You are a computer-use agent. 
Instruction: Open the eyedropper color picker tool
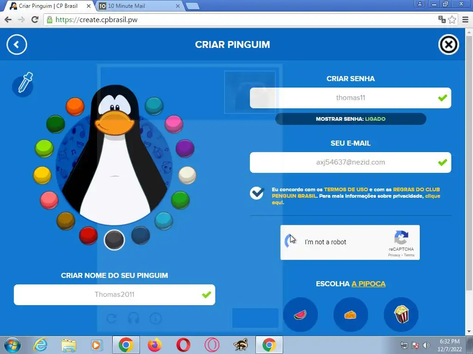click(23, 85)
